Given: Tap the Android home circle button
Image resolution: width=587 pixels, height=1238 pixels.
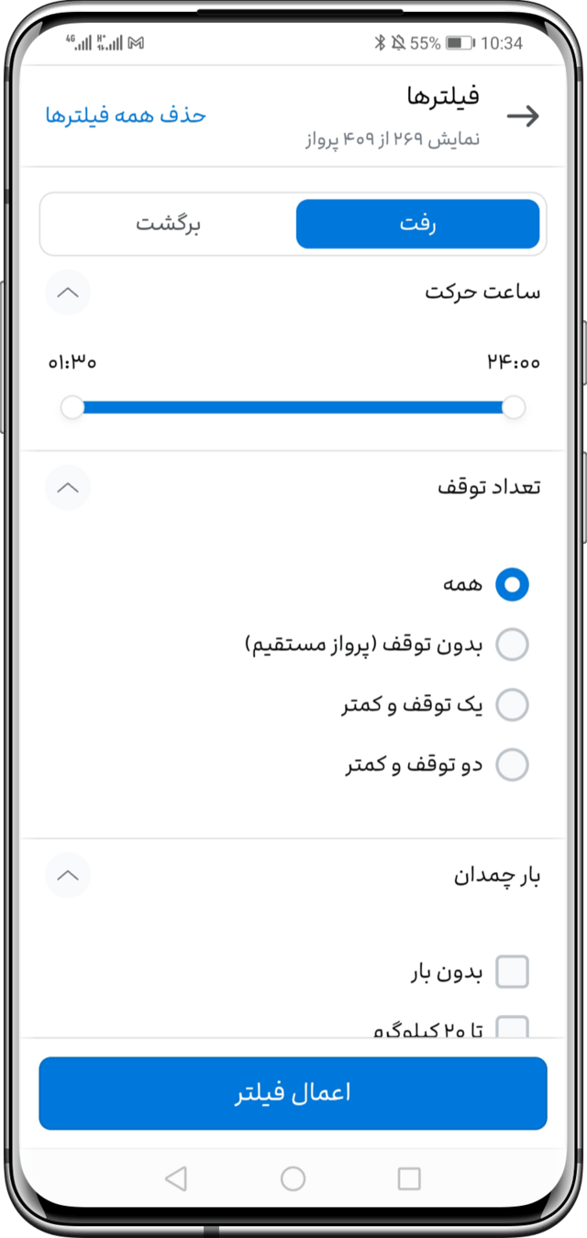Looking at the screenshot, I should click(293, 1178).
